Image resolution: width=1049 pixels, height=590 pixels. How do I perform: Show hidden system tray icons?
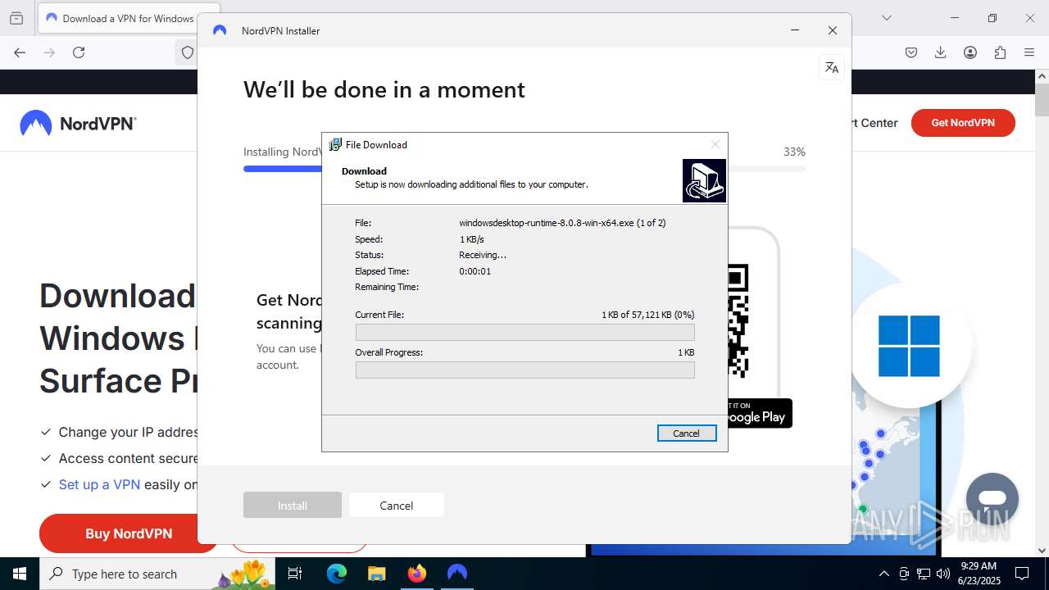point(883,574)
